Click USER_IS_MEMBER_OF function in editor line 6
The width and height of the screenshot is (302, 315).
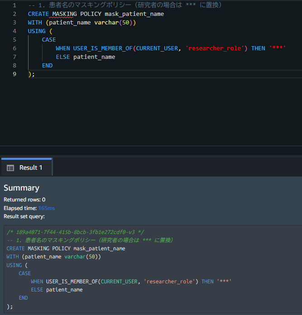point(103,48)
